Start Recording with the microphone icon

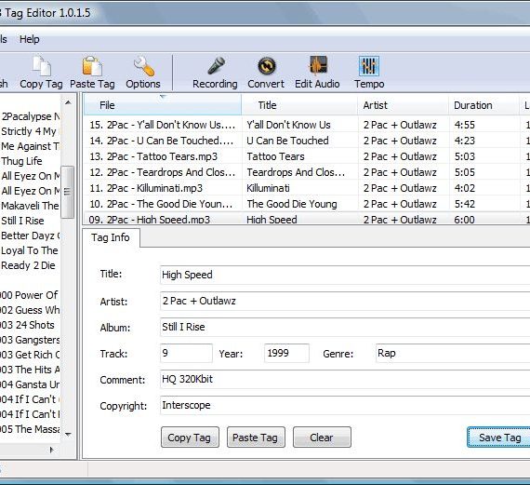coord(216,66)
